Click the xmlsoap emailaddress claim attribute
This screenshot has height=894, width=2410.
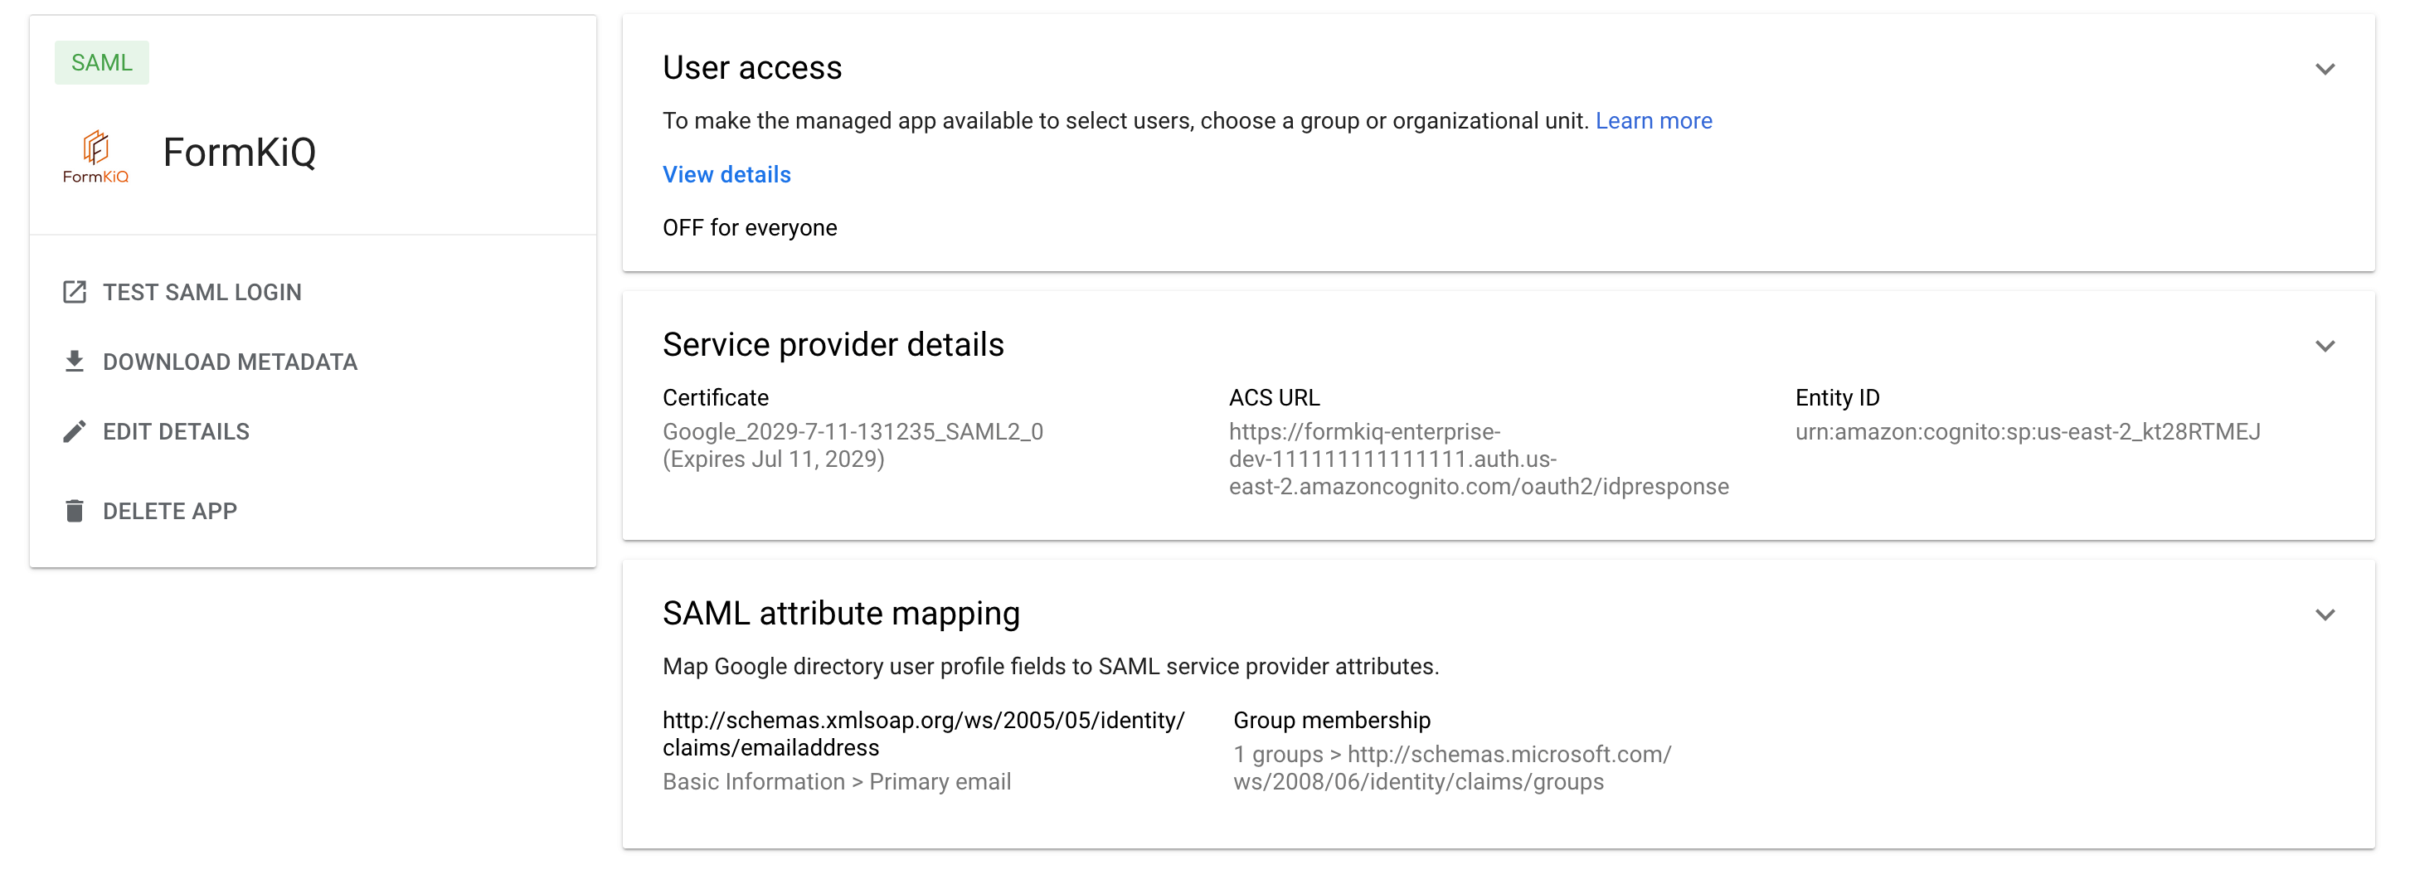[x=923, y=733]
